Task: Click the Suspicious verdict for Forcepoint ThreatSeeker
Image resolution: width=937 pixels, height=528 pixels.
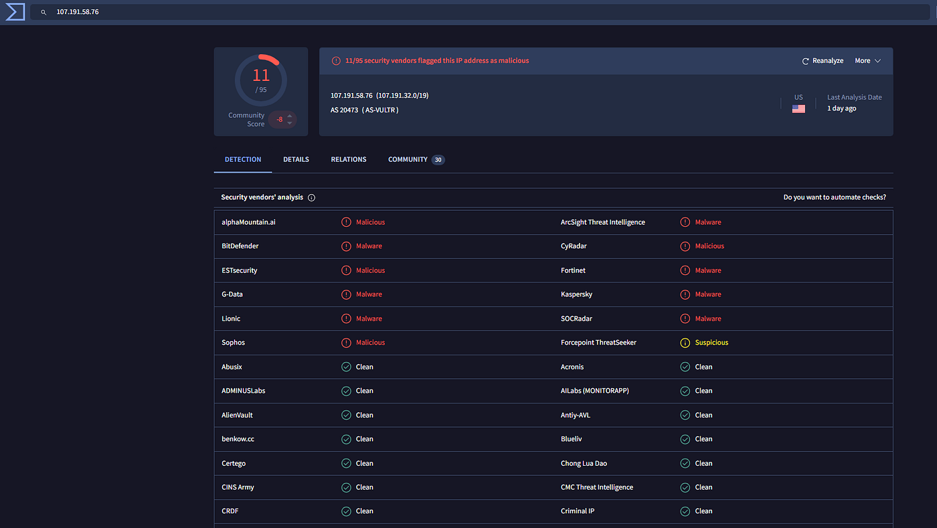Action: click(x=711, y=343)
